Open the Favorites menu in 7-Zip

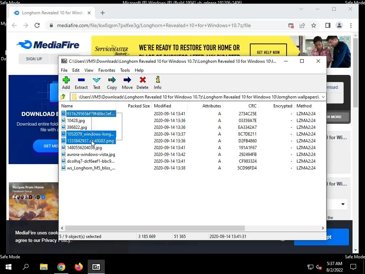click(x=107, y=70)
